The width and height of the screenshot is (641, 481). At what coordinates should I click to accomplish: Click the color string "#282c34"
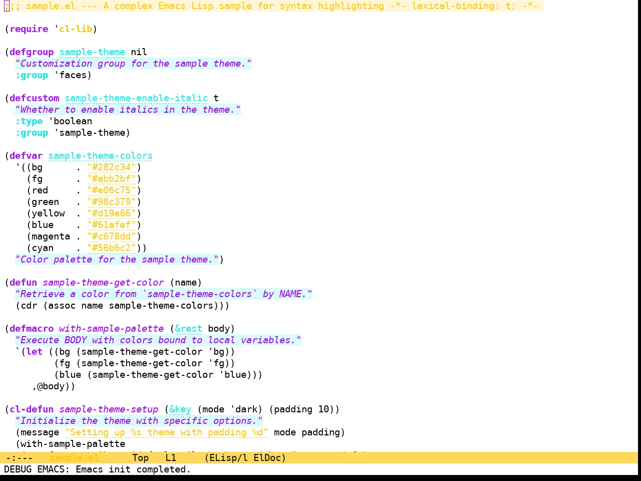[112, 167]
